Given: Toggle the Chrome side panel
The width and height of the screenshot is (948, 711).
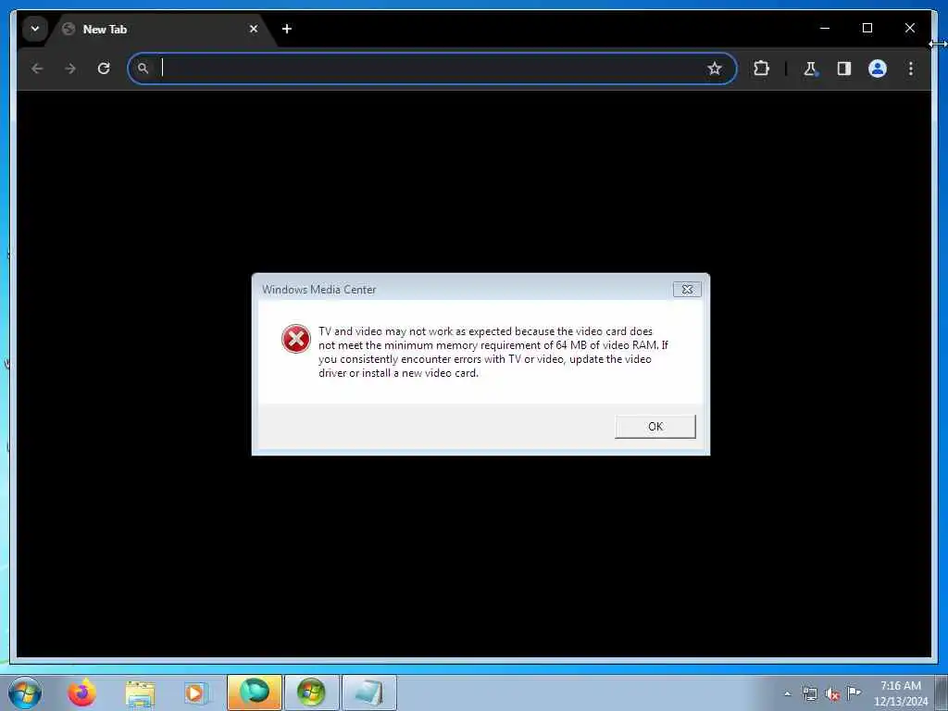Looking at the screenshot, I should tap(844, 69).
